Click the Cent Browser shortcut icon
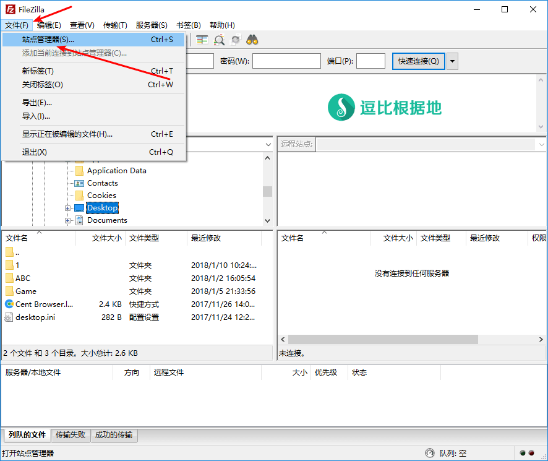The width and height of the screenshot is (548, 461). pyautogui.click(x=9, y=304)
